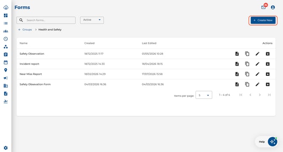Open the airplane takeoff icon in sidebar
This screenshot has height=152, width=283.
tap(6, 101)
